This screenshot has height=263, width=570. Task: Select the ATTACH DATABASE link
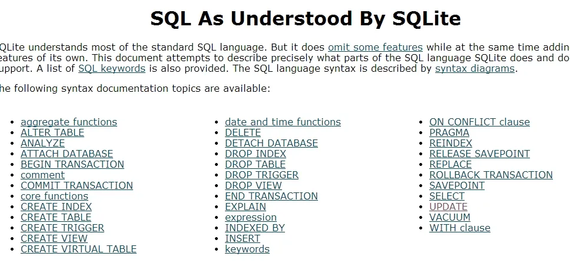pos(67,154)
